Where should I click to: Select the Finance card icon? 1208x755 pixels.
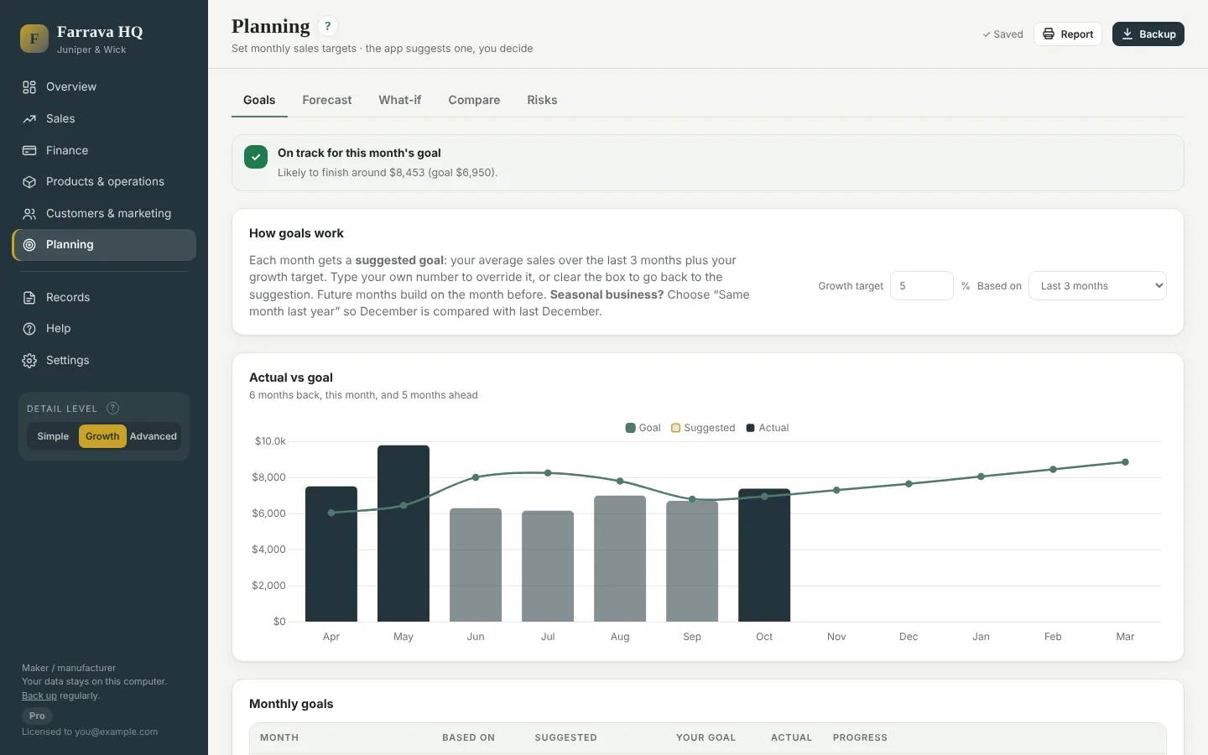(x=29, y=151)
